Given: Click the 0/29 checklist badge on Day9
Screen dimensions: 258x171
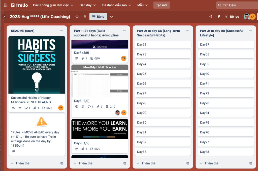Looking at the screenshot, I should point(95,149).
